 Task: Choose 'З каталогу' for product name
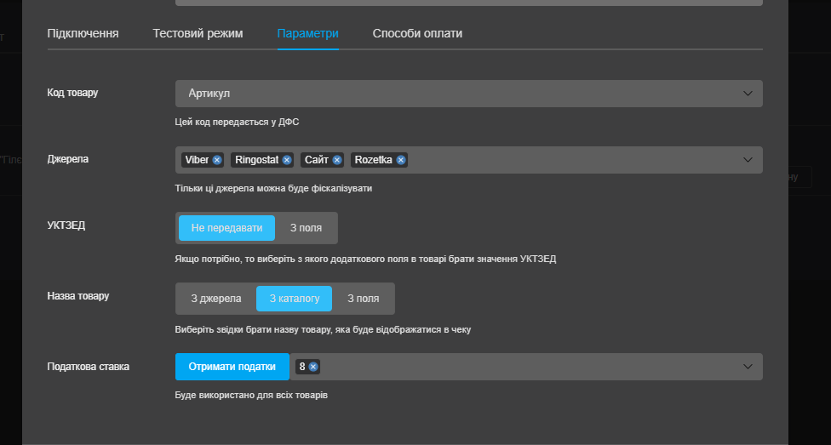pos(294,299)
